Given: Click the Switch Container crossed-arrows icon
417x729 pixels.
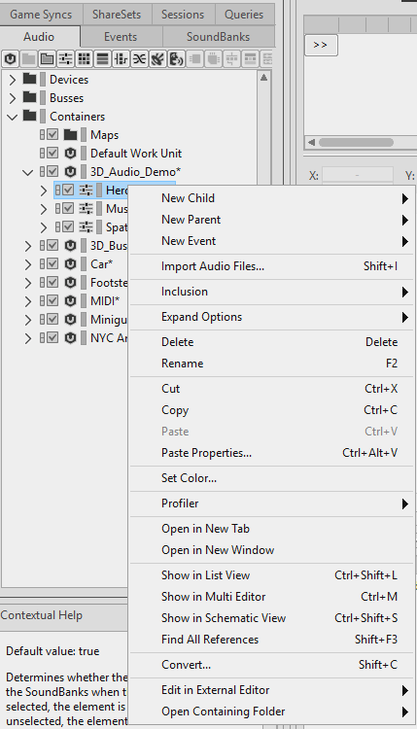Looking at the screenshot, I should pyautogui.click(x=139, y=59).
